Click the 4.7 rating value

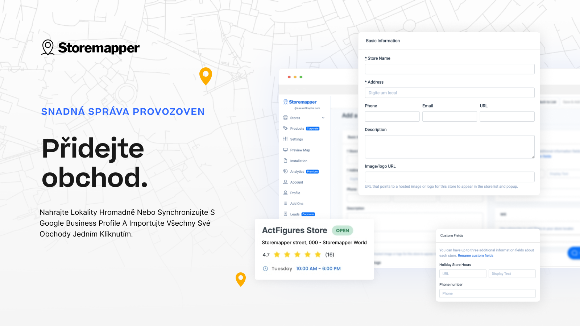click(266, 255)
